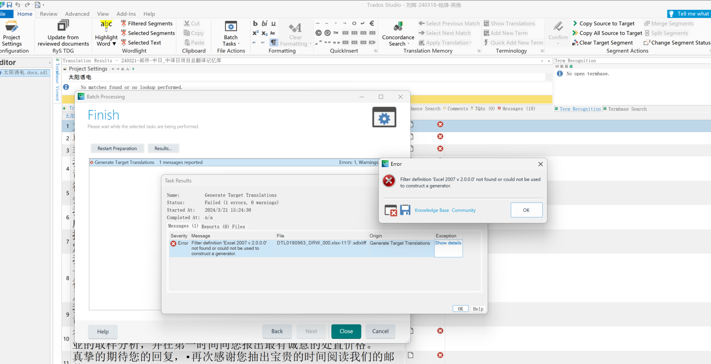Image resolution: width=711 pixels, height=364 pixels.
Task: Insert the TM trademark symbol
Action: point(336,33)
